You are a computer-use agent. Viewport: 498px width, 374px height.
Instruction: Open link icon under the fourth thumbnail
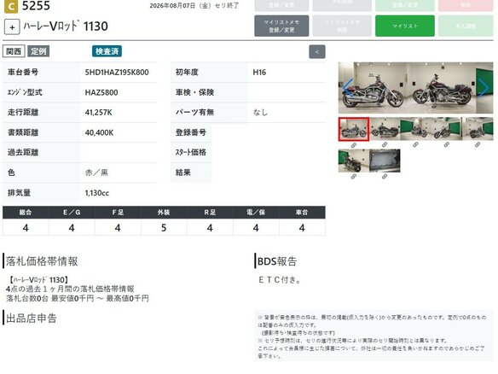pyautogui.click(x=446, y=145)
